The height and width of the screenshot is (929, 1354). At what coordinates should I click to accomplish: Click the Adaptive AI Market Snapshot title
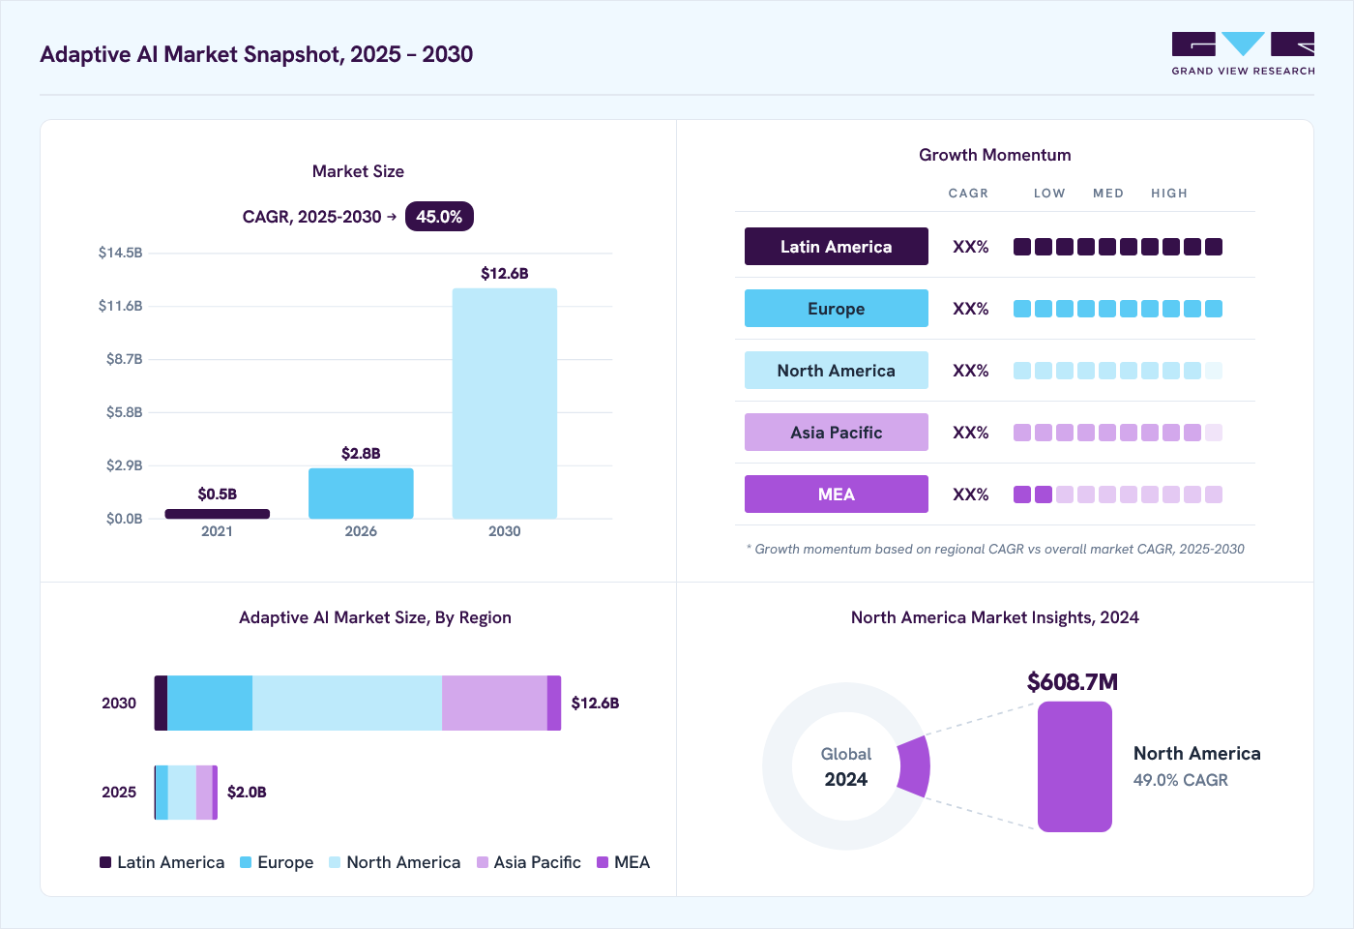256,54
